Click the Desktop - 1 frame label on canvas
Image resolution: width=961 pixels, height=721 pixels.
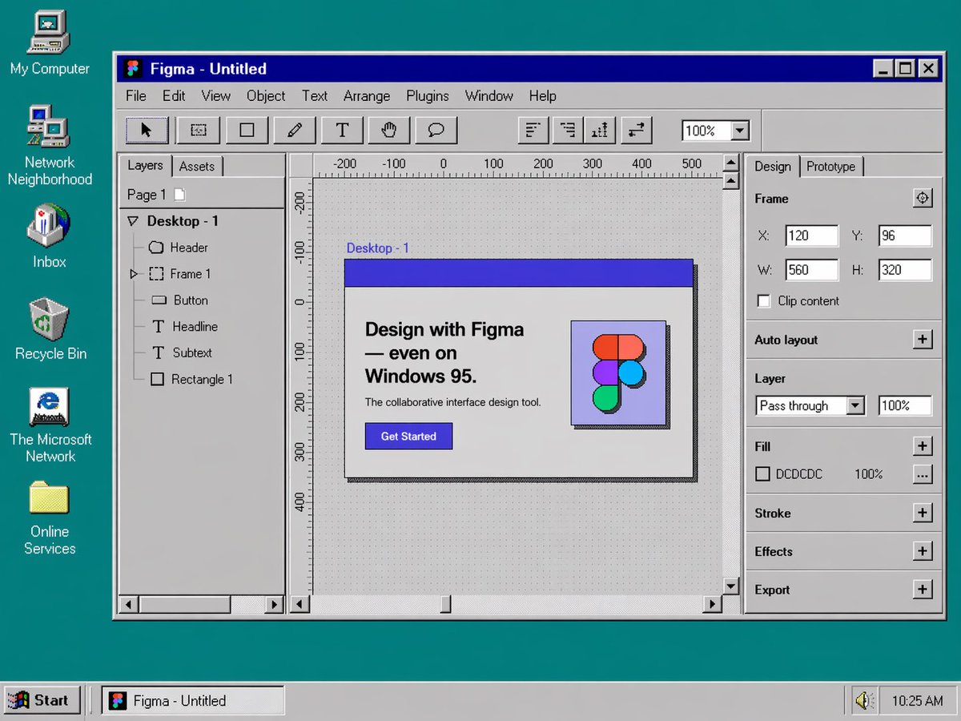(x=377, y=248)
